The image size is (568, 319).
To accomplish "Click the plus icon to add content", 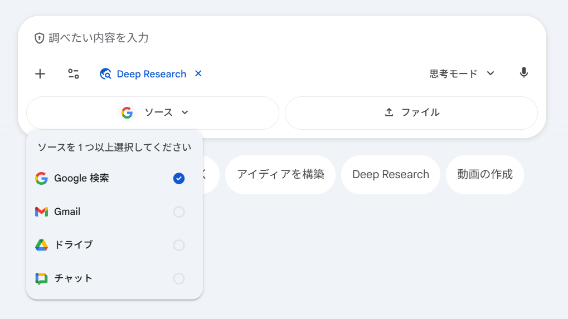I will (40, 74).
